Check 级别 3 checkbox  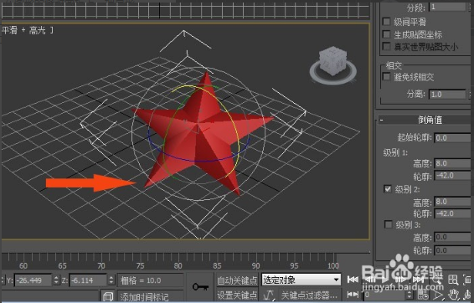388,224
